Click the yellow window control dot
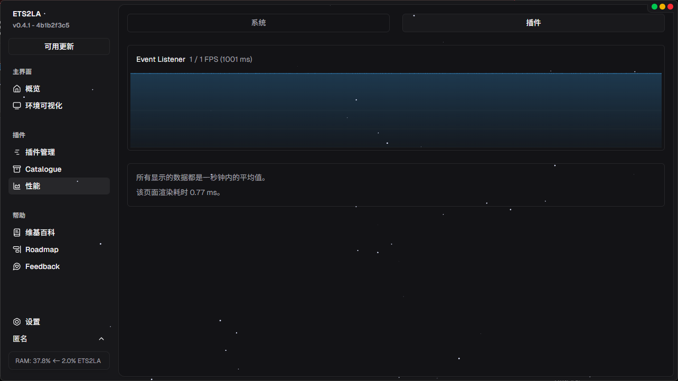678x381 pixels. tap(662, 7)
